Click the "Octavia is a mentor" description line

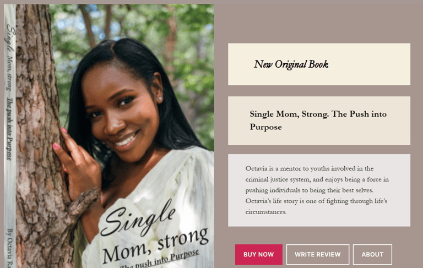click(x=310, y=169)
